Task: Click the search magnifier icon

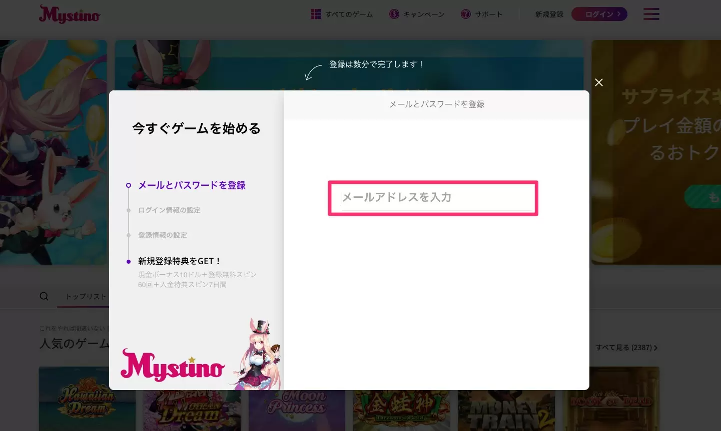Action: click(x=44, y=296)
